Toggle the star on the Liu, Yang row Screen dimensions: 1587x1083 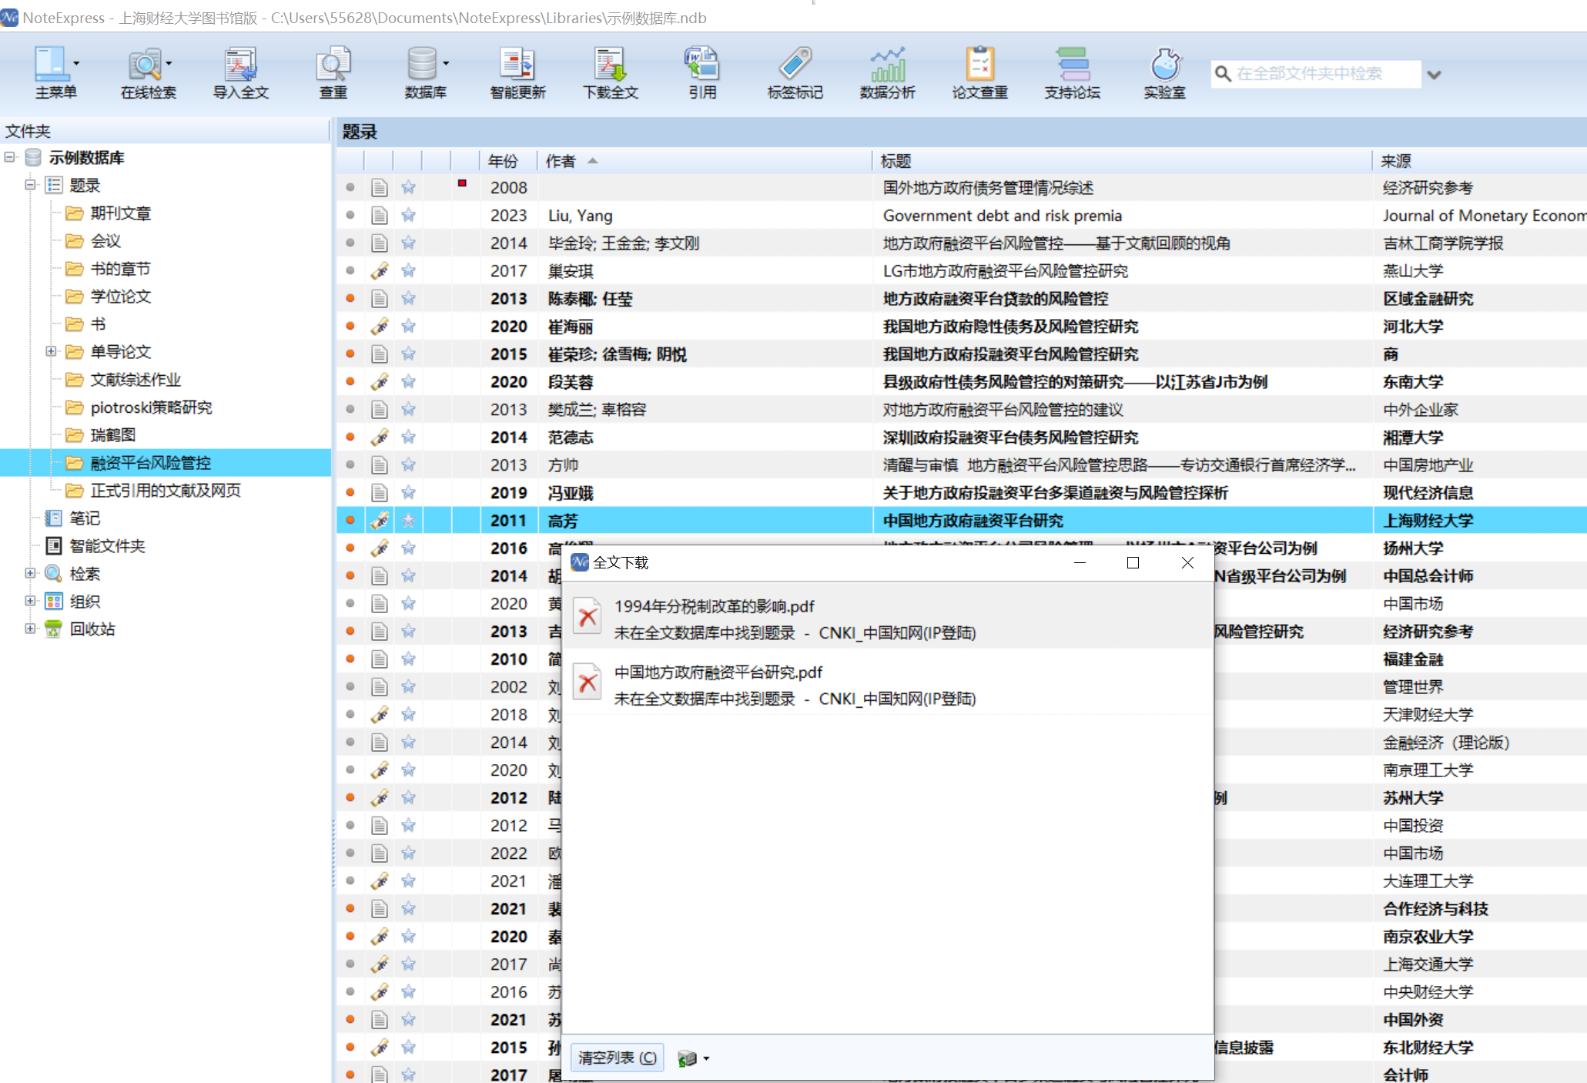[x=408, y=215]
